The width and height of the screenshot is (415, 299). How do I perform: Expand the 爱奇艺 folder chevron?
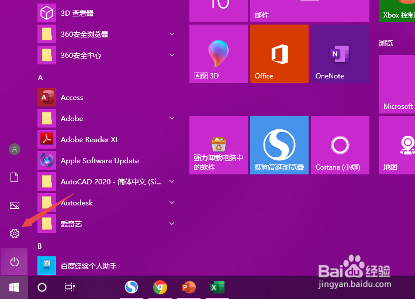pos(172,224)
